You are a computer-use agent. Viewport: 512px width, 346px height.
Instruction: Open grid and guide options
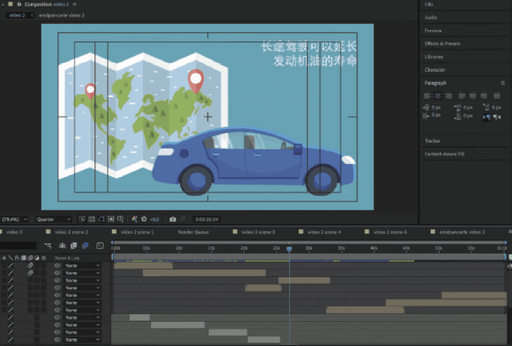120,219
